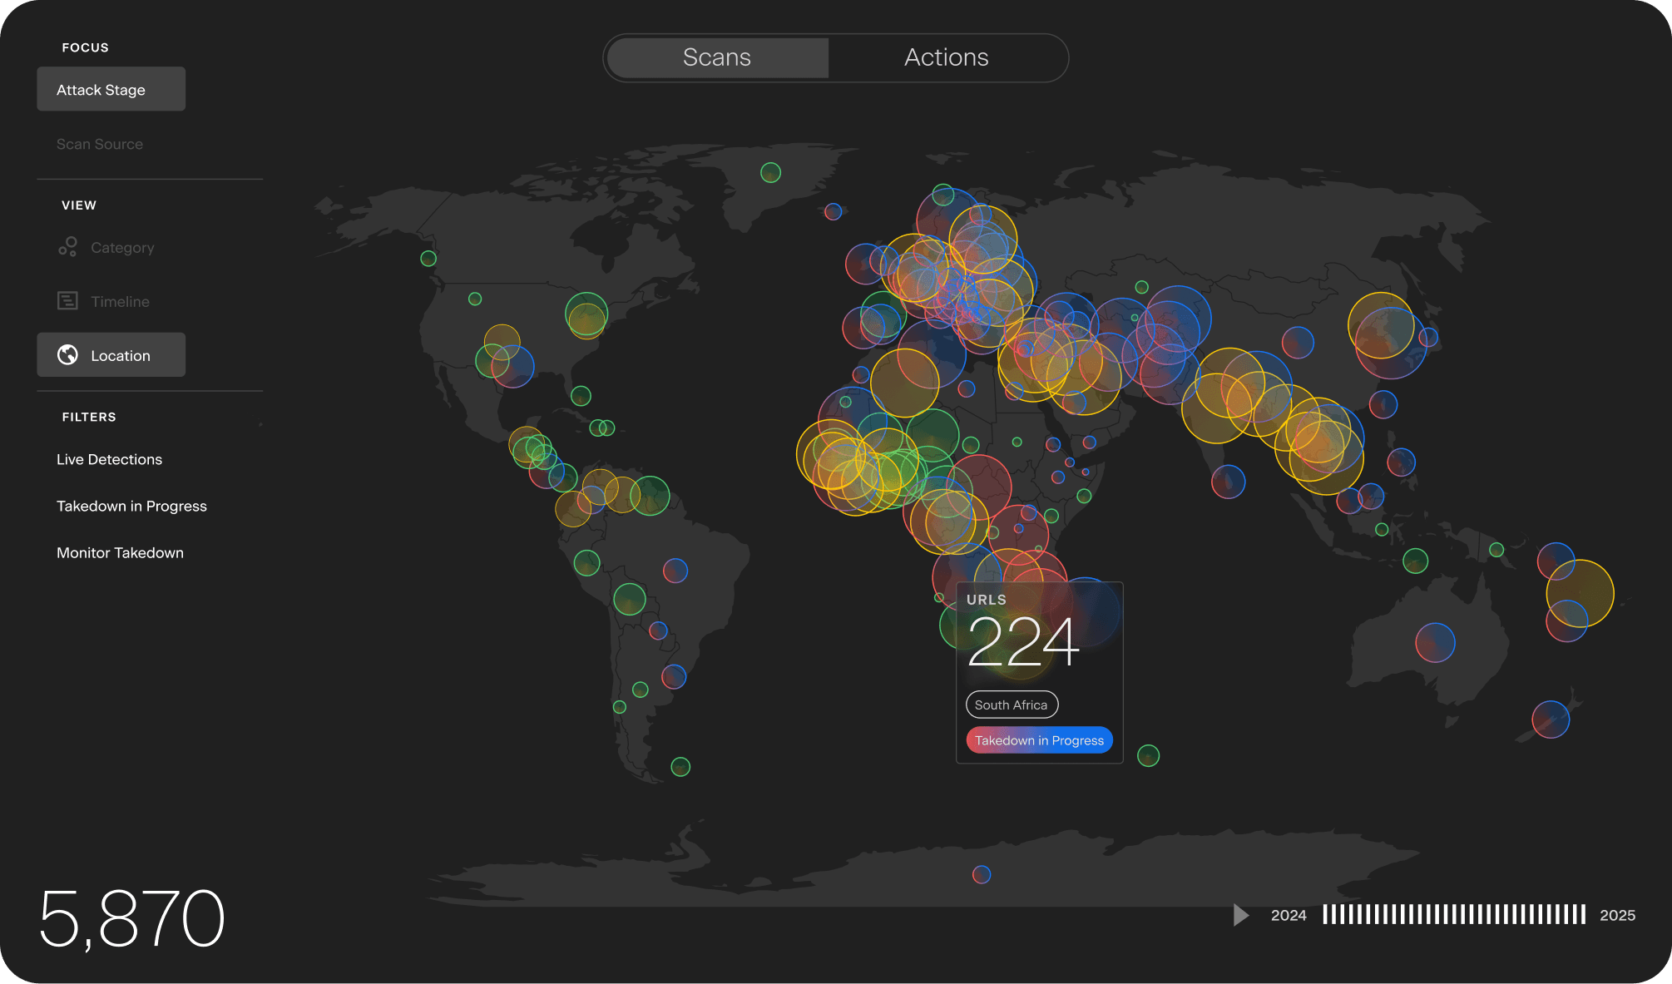Viewport: 1672px width, 984px height.
Task: Toggle the Live Detections filter
Action: [x=109, y=459]
